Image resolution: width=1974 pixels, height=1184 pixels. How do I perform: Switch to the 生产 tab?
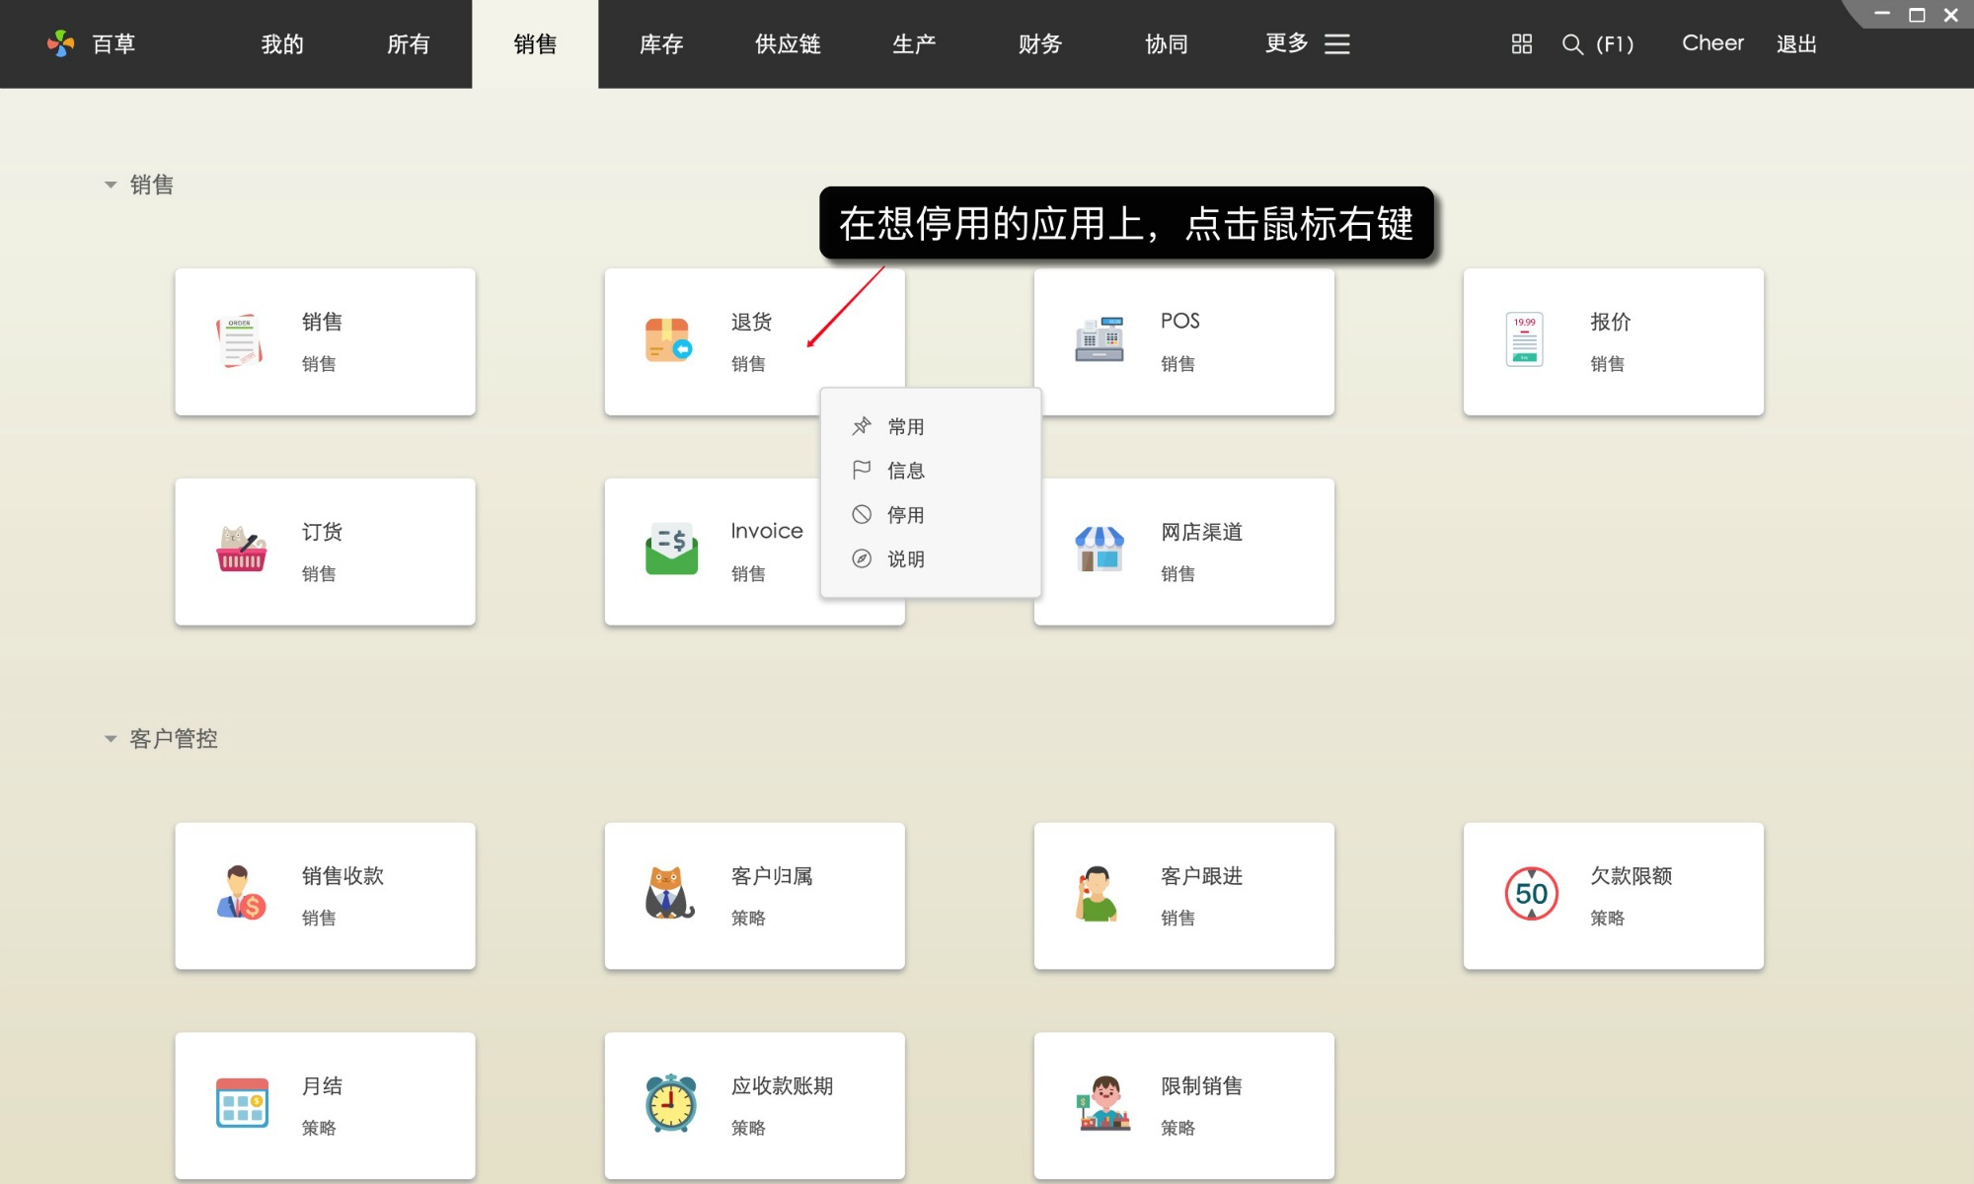[914, 44]
